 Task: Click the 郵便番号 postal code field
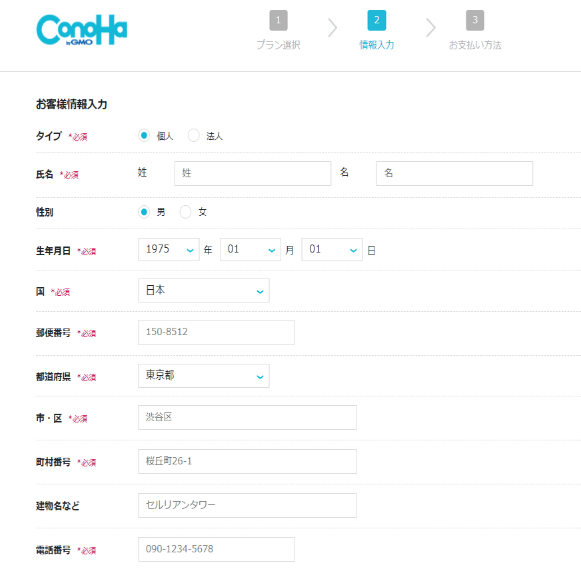click(217, 332)
